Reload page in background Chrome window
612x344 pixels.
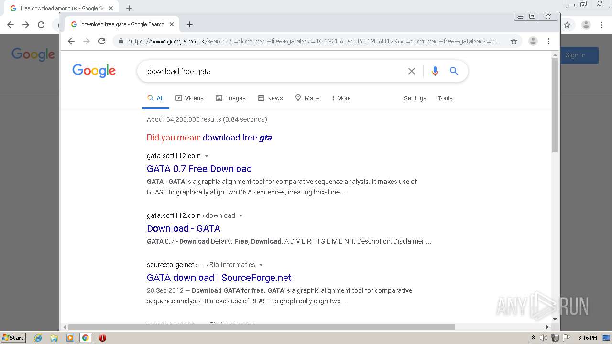click(41, 25)
